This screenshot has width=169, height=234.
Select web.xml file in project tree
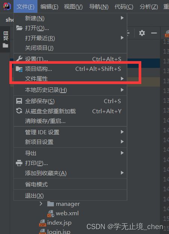point(67,213)
